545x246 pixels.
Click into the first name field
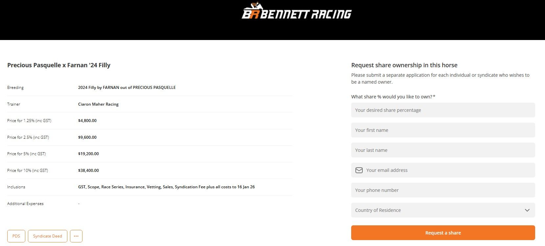coord(443,130)
